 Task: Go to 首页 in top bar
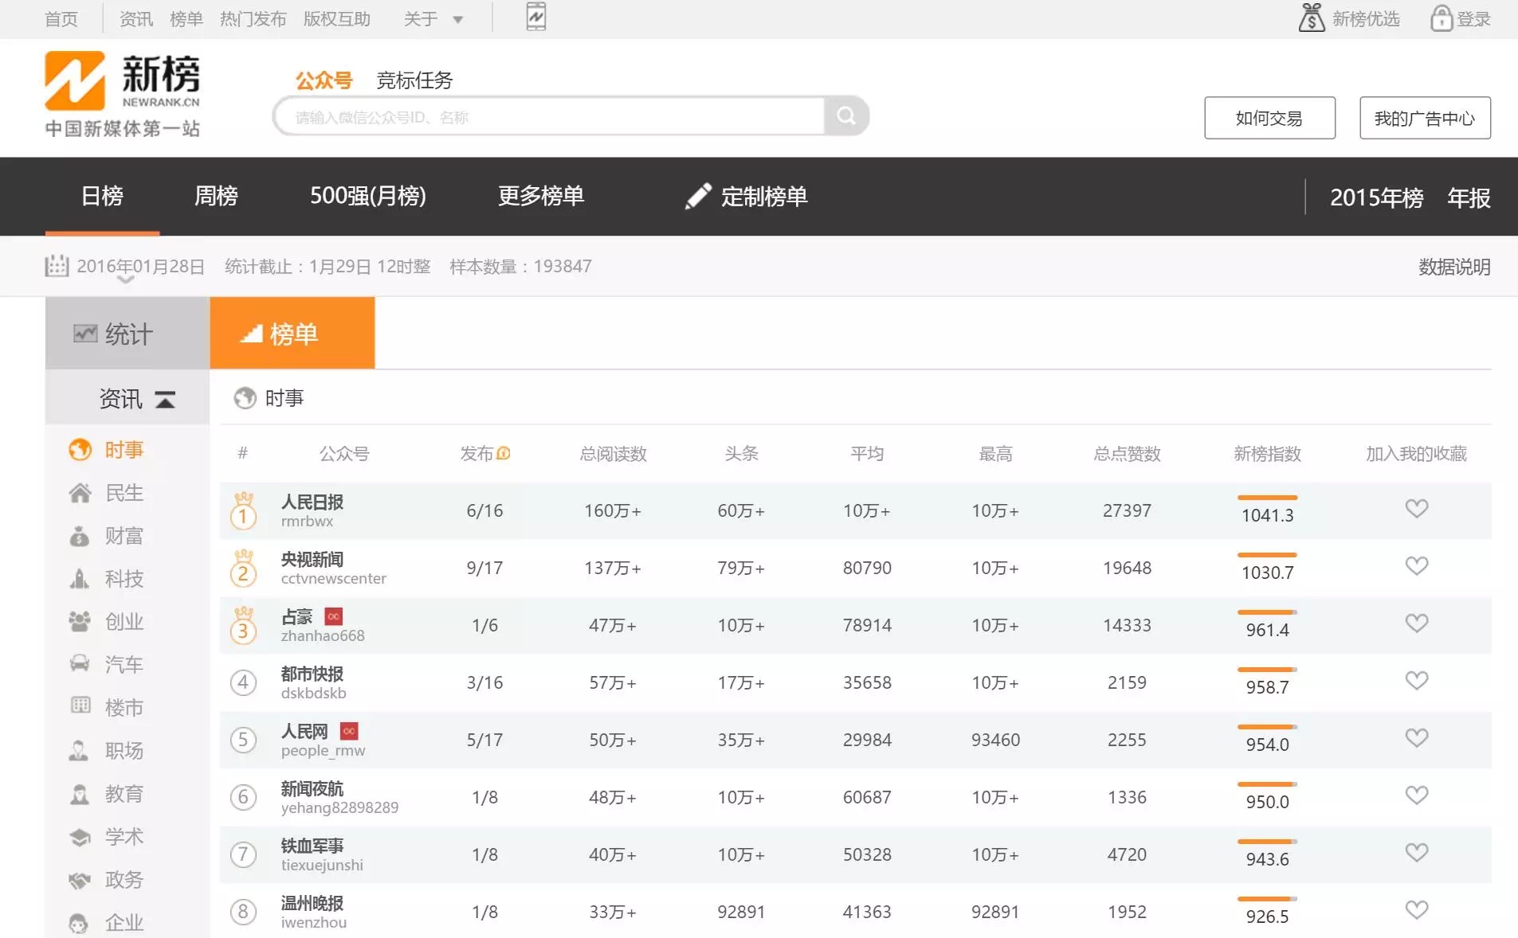[61, 19]
